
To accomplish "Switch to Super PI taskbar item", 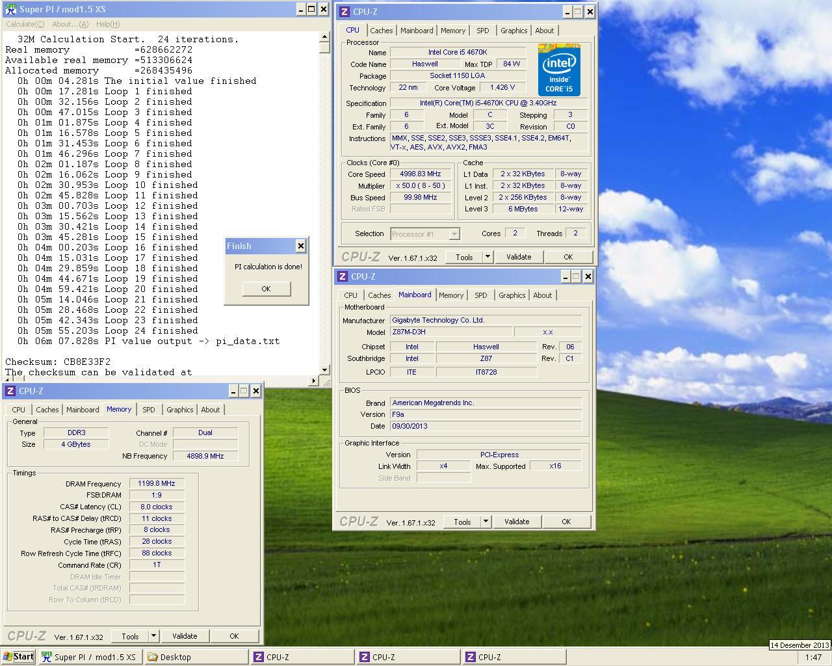I will pyautogui.click(x=91, y=657).
